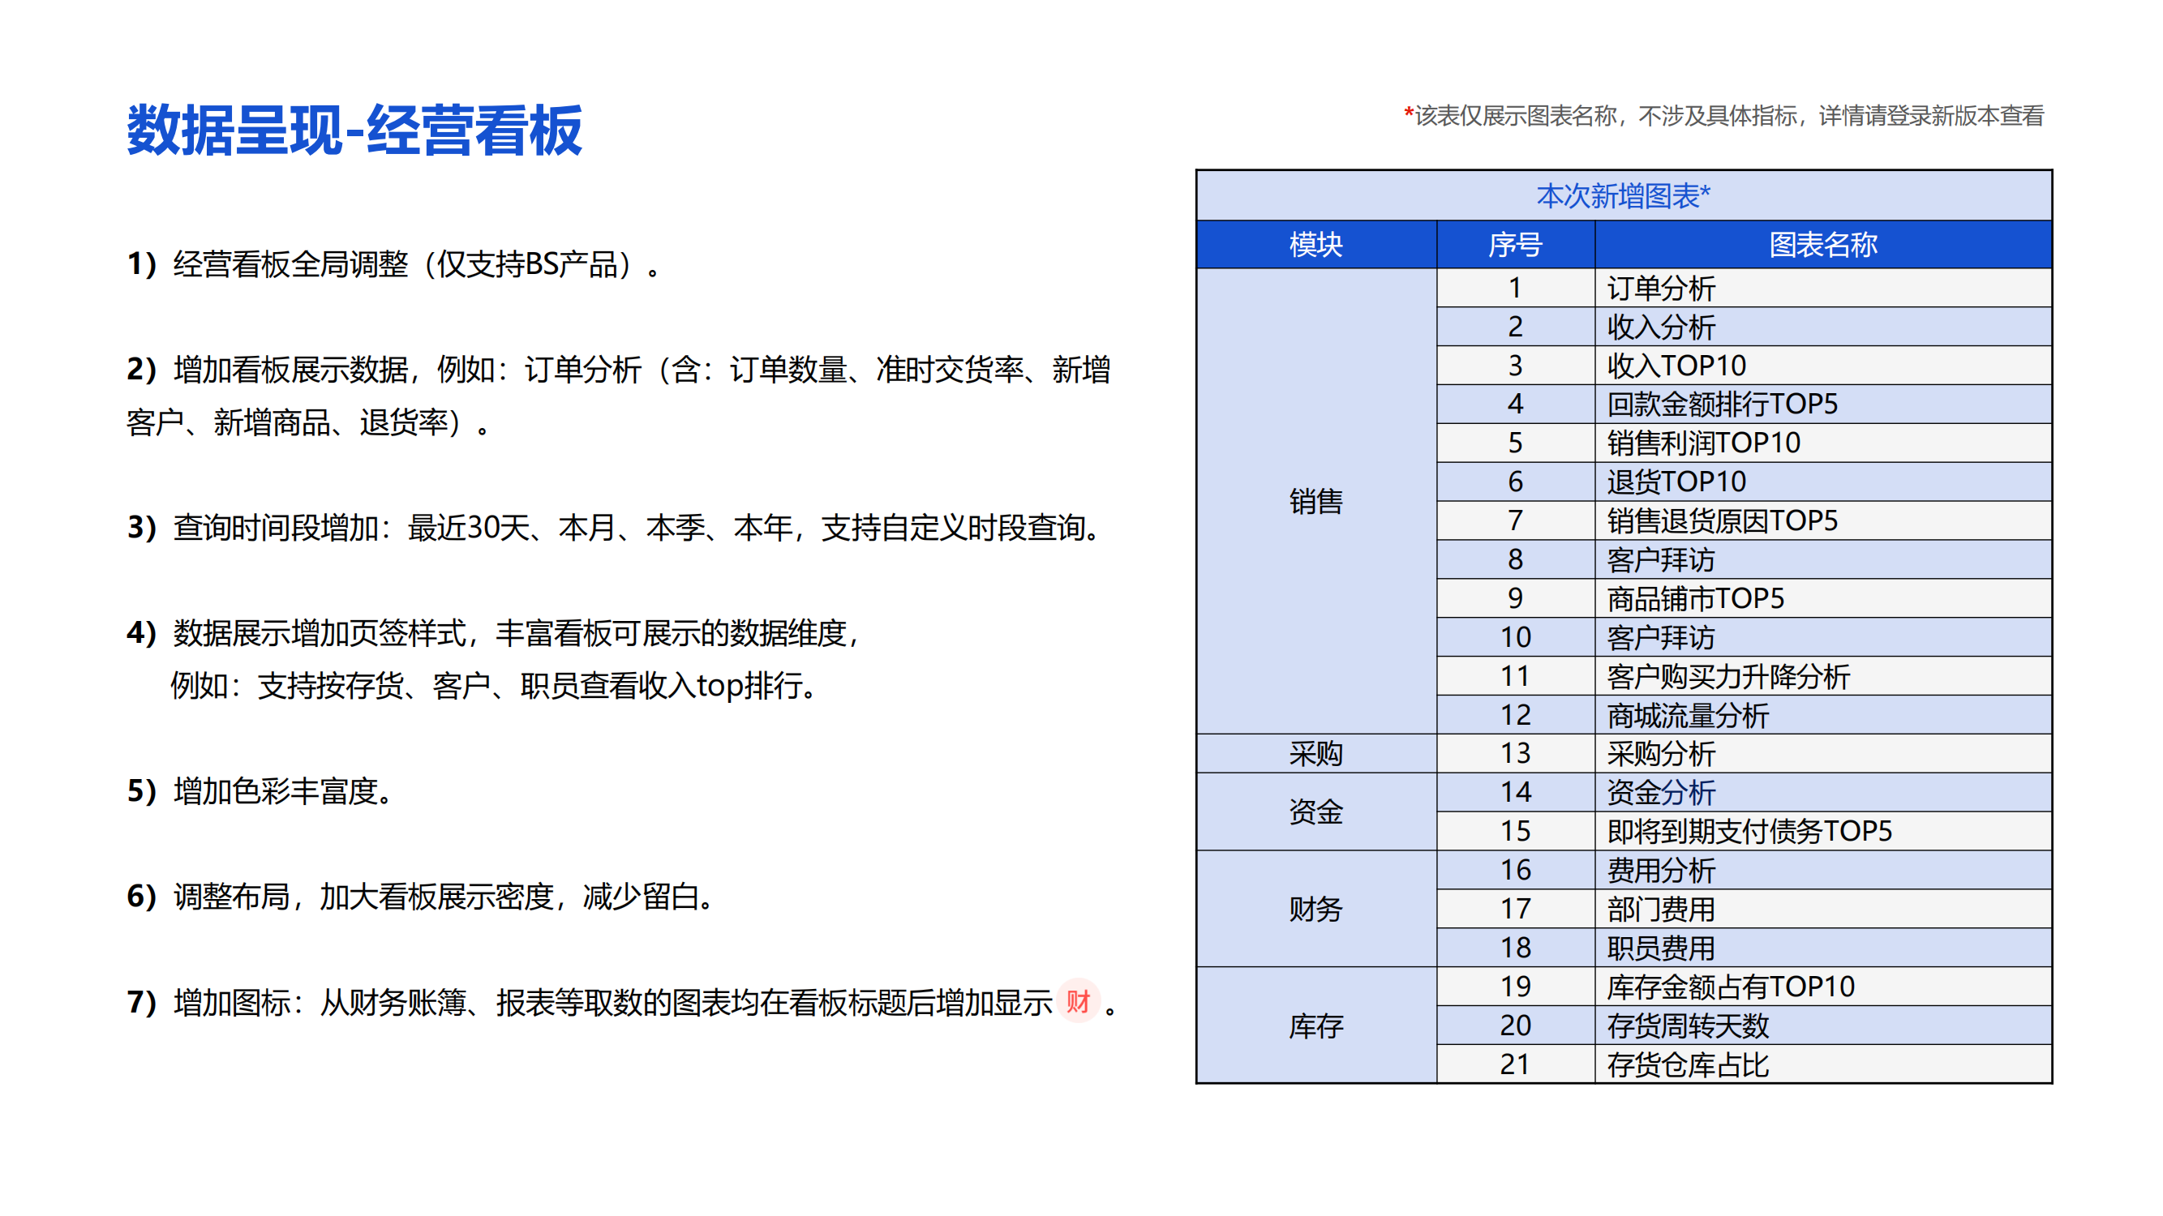The width and height of the screenshot is (2163, 1216).
Task: Select the 订单分析 chart row
Action: [x=1661, y=288]
